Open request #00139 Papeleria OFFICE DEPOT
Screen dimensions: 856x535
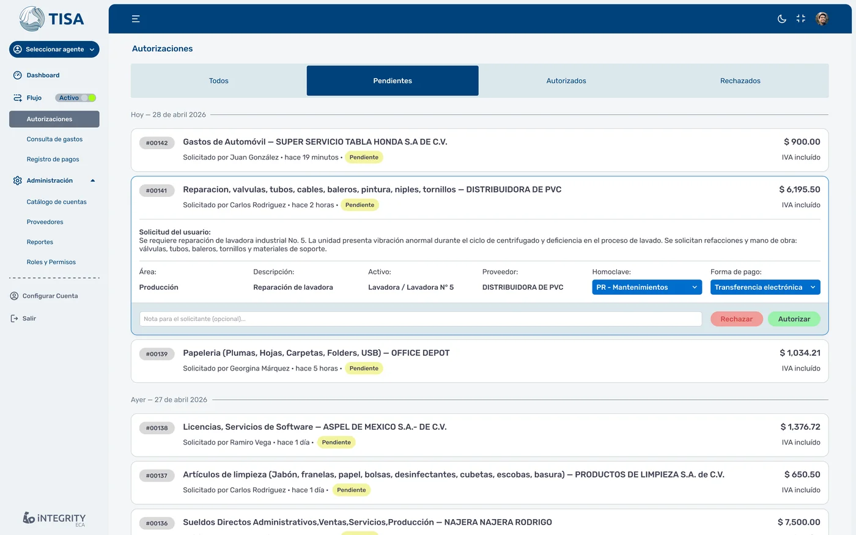tap(479, 361)
